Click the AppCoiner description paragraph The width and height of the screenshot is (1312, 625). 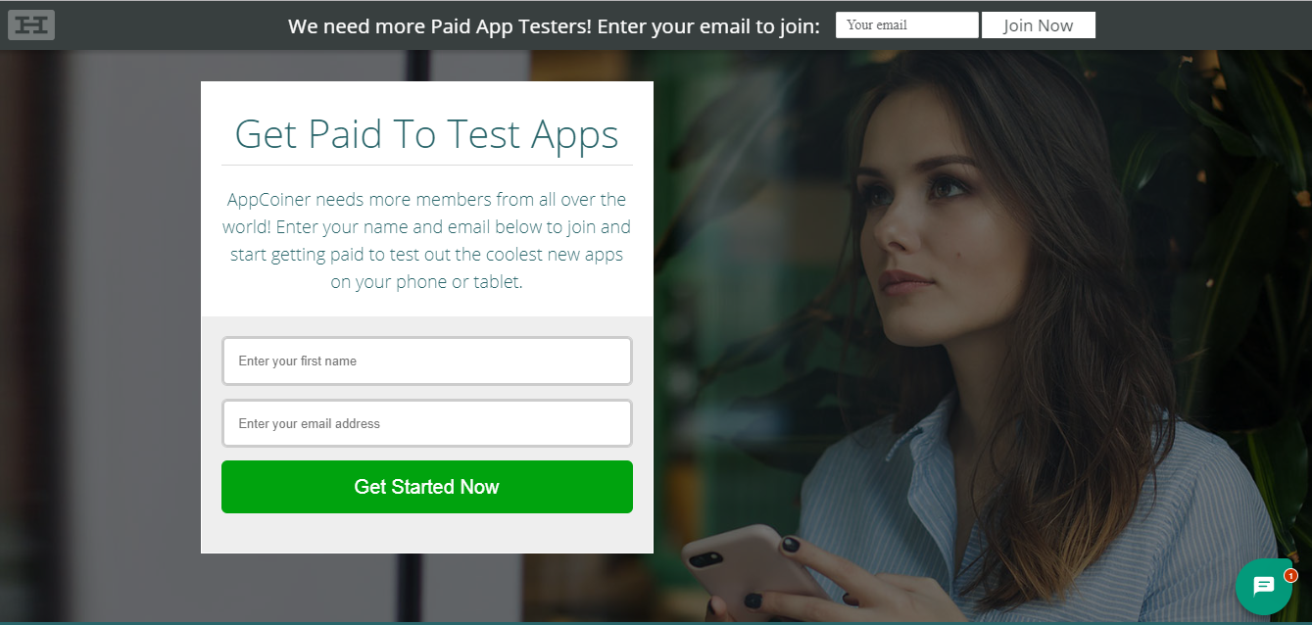[x=427, y=240]
